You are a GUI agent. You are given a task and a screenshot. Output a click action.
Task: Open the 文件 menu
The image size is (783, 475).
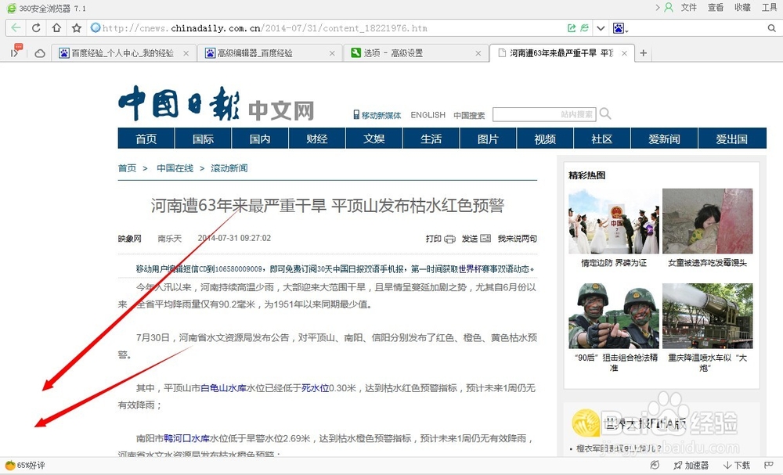688,8
